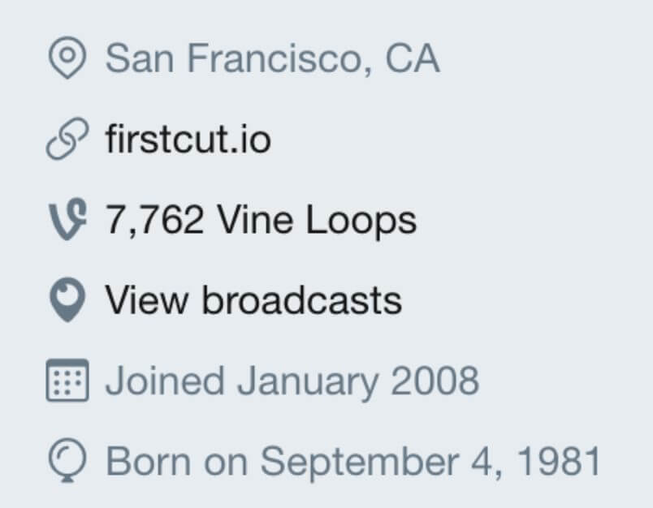This screenshot has height=508, width=653.
Task: Click the birthday balloon icon
Action: 67,461
